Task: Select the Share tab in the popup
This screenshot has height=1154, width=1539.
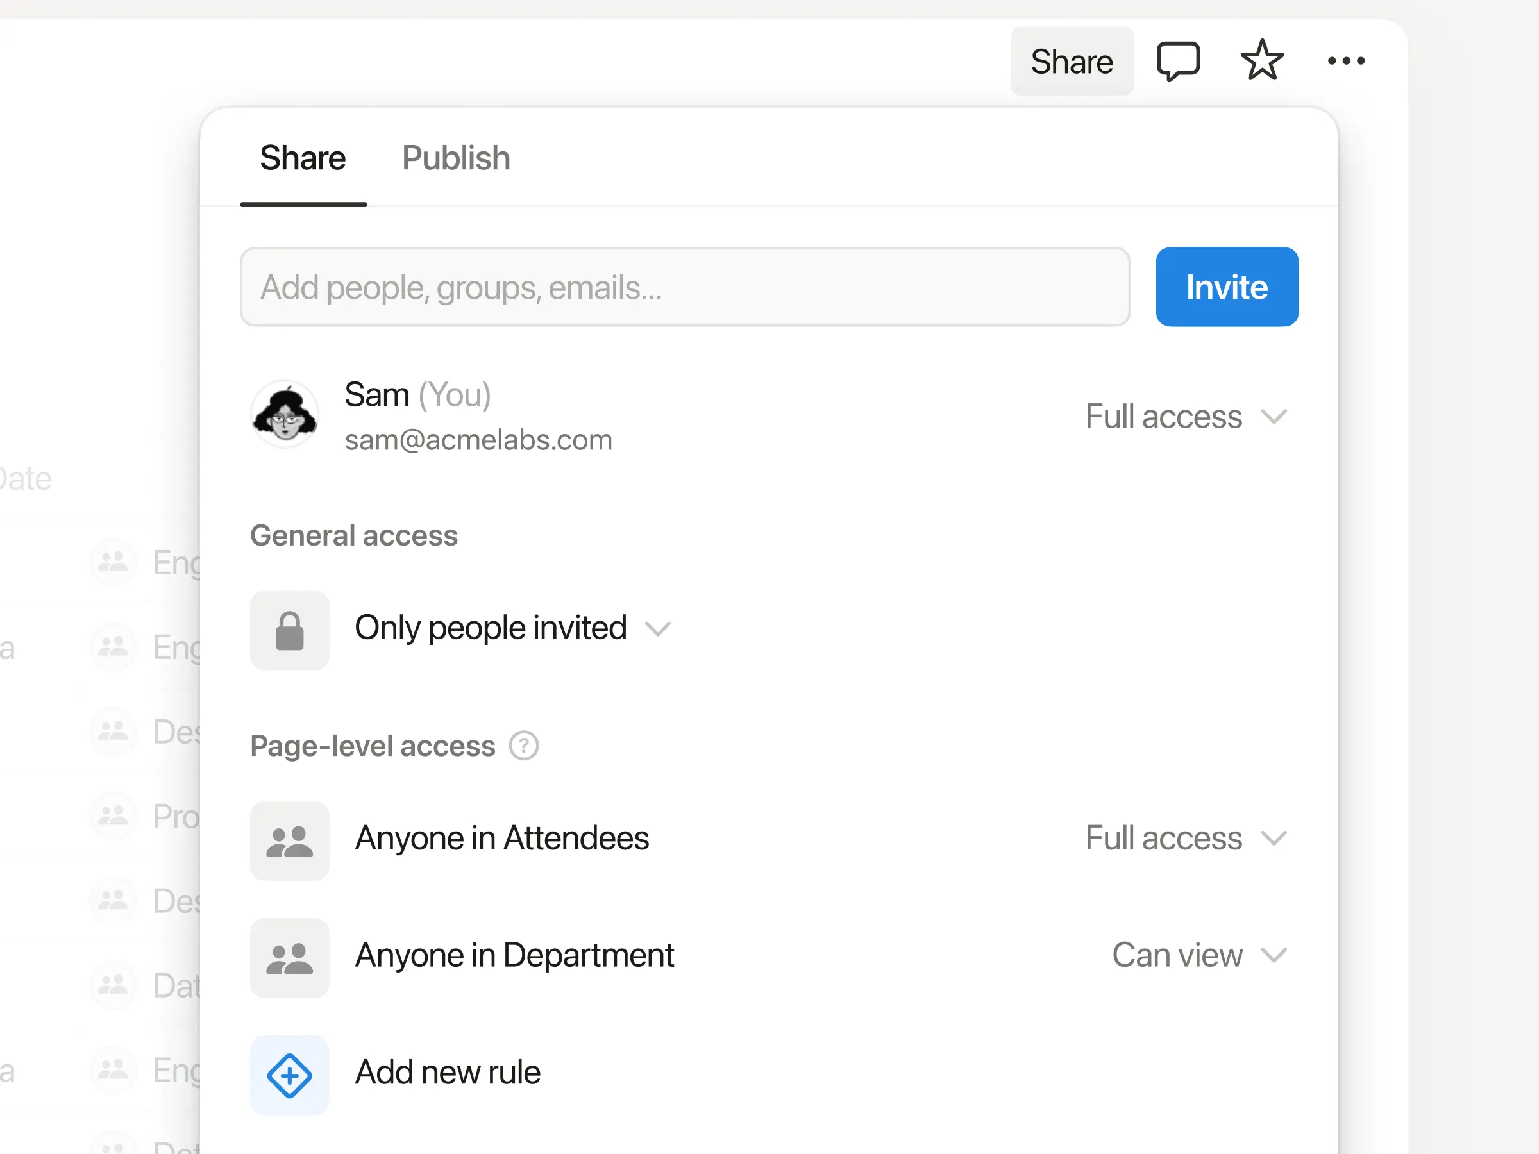Action: pos(303,158)
